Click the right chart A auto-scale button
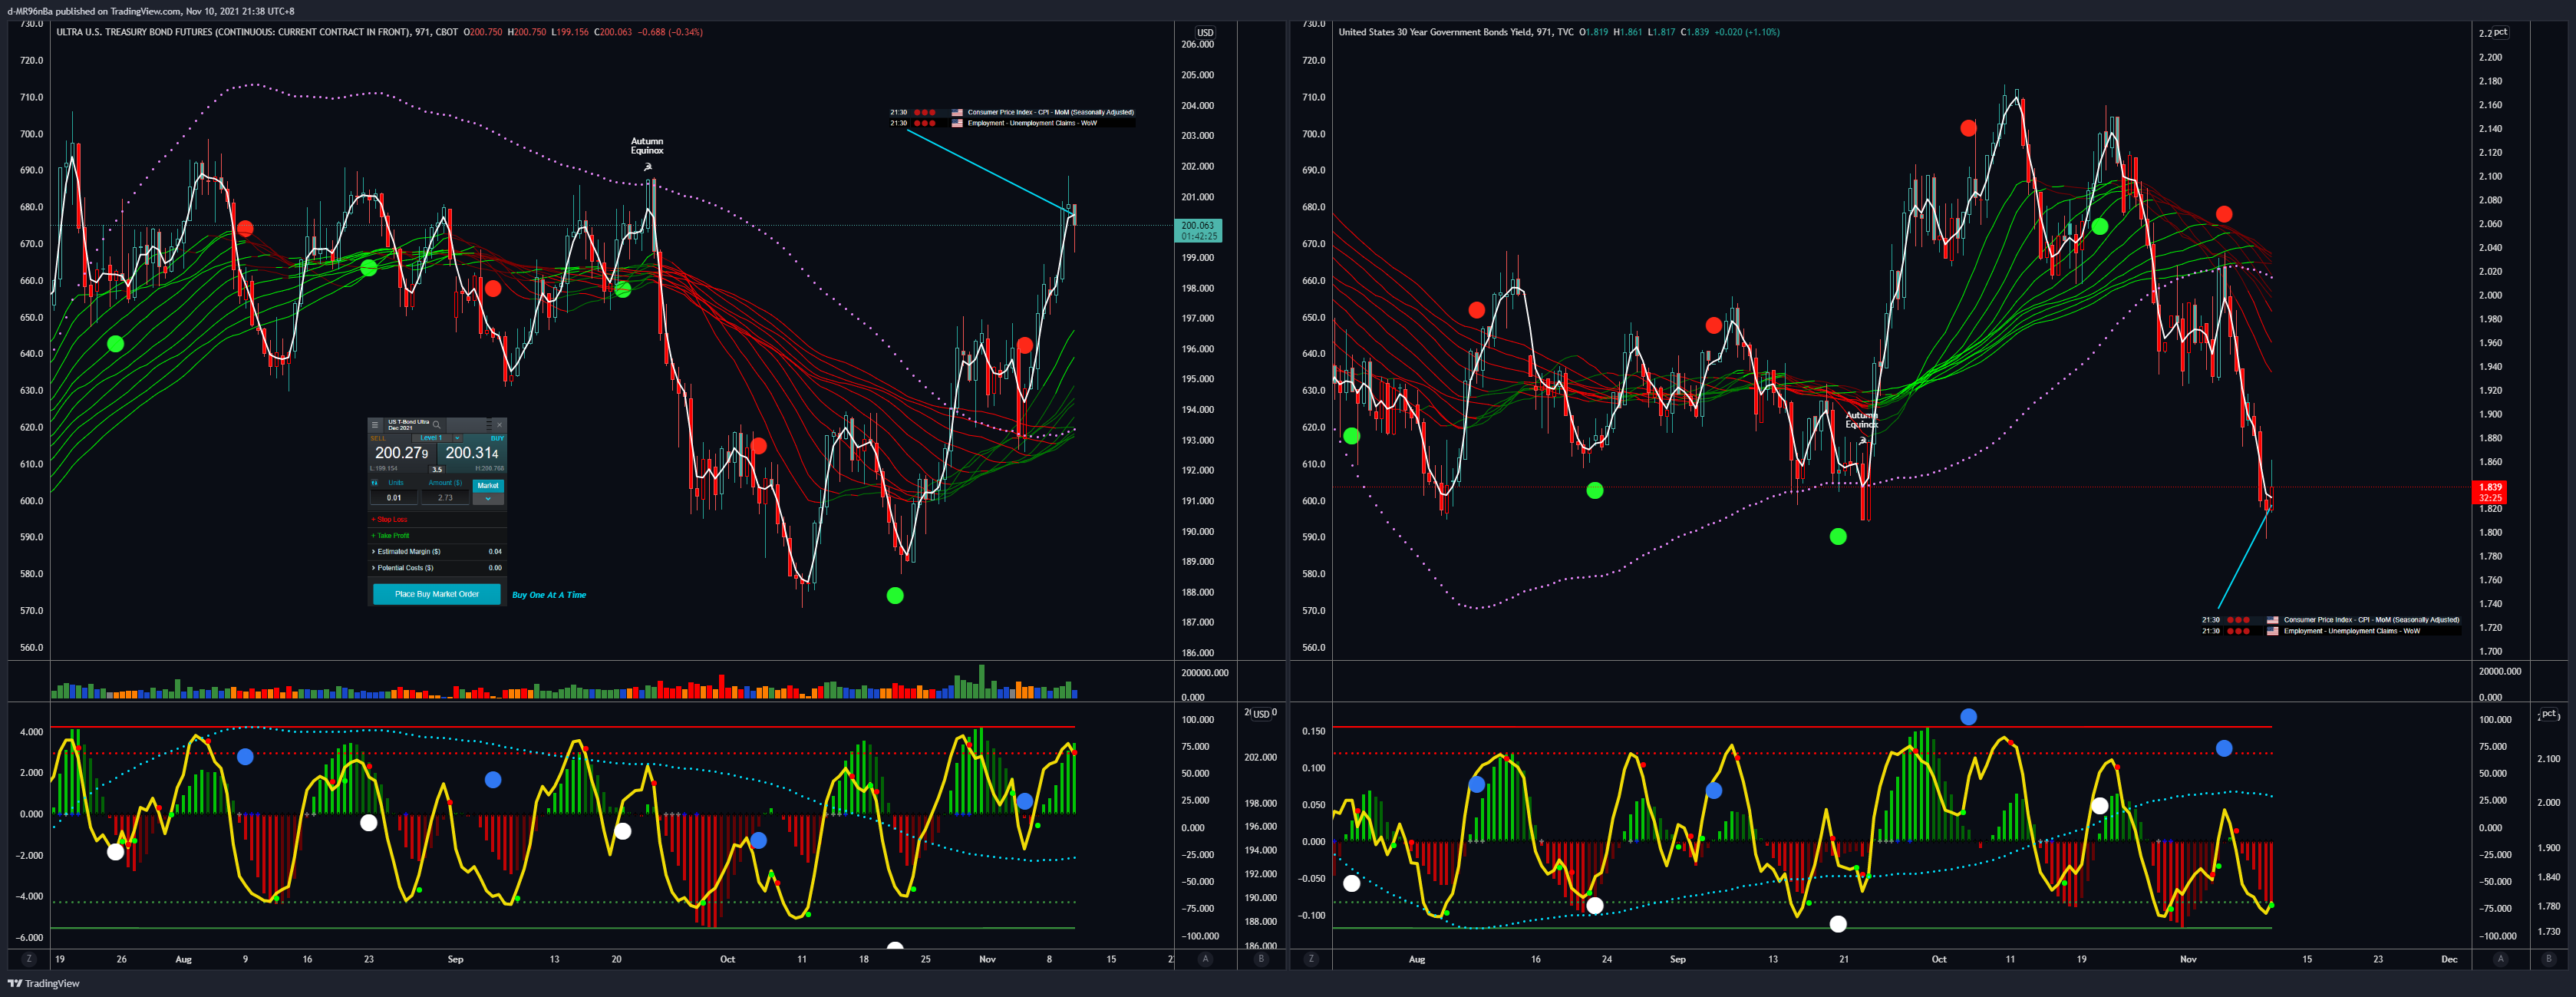 pyautogui.click(x=2501, y=959)
